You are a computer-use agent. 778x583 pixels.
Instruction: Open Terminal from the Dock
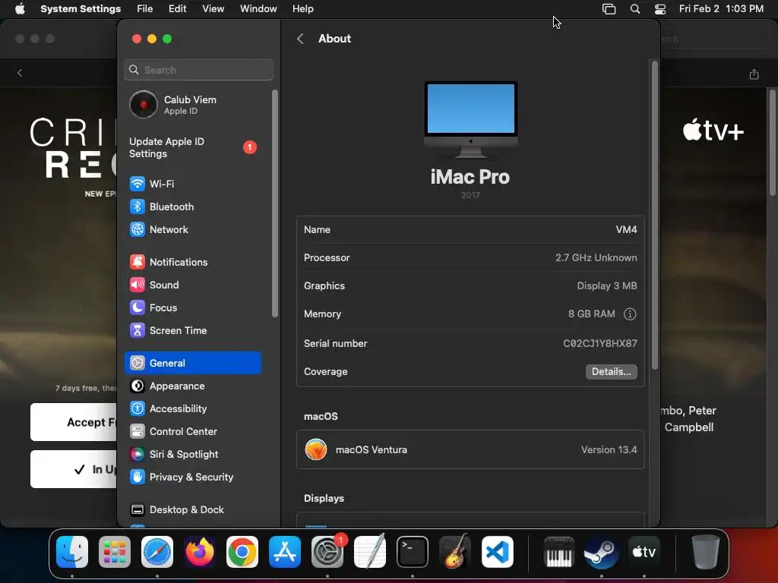[413, 553]
